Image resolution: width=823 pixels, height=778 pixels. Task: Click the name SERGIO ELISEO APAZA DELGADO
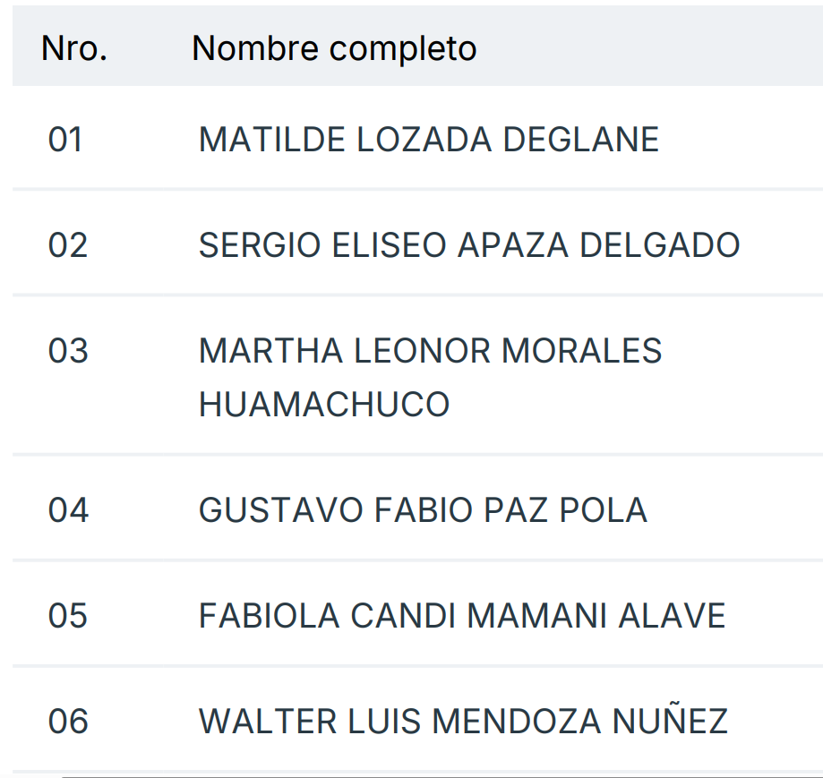[x=469, y=245]
